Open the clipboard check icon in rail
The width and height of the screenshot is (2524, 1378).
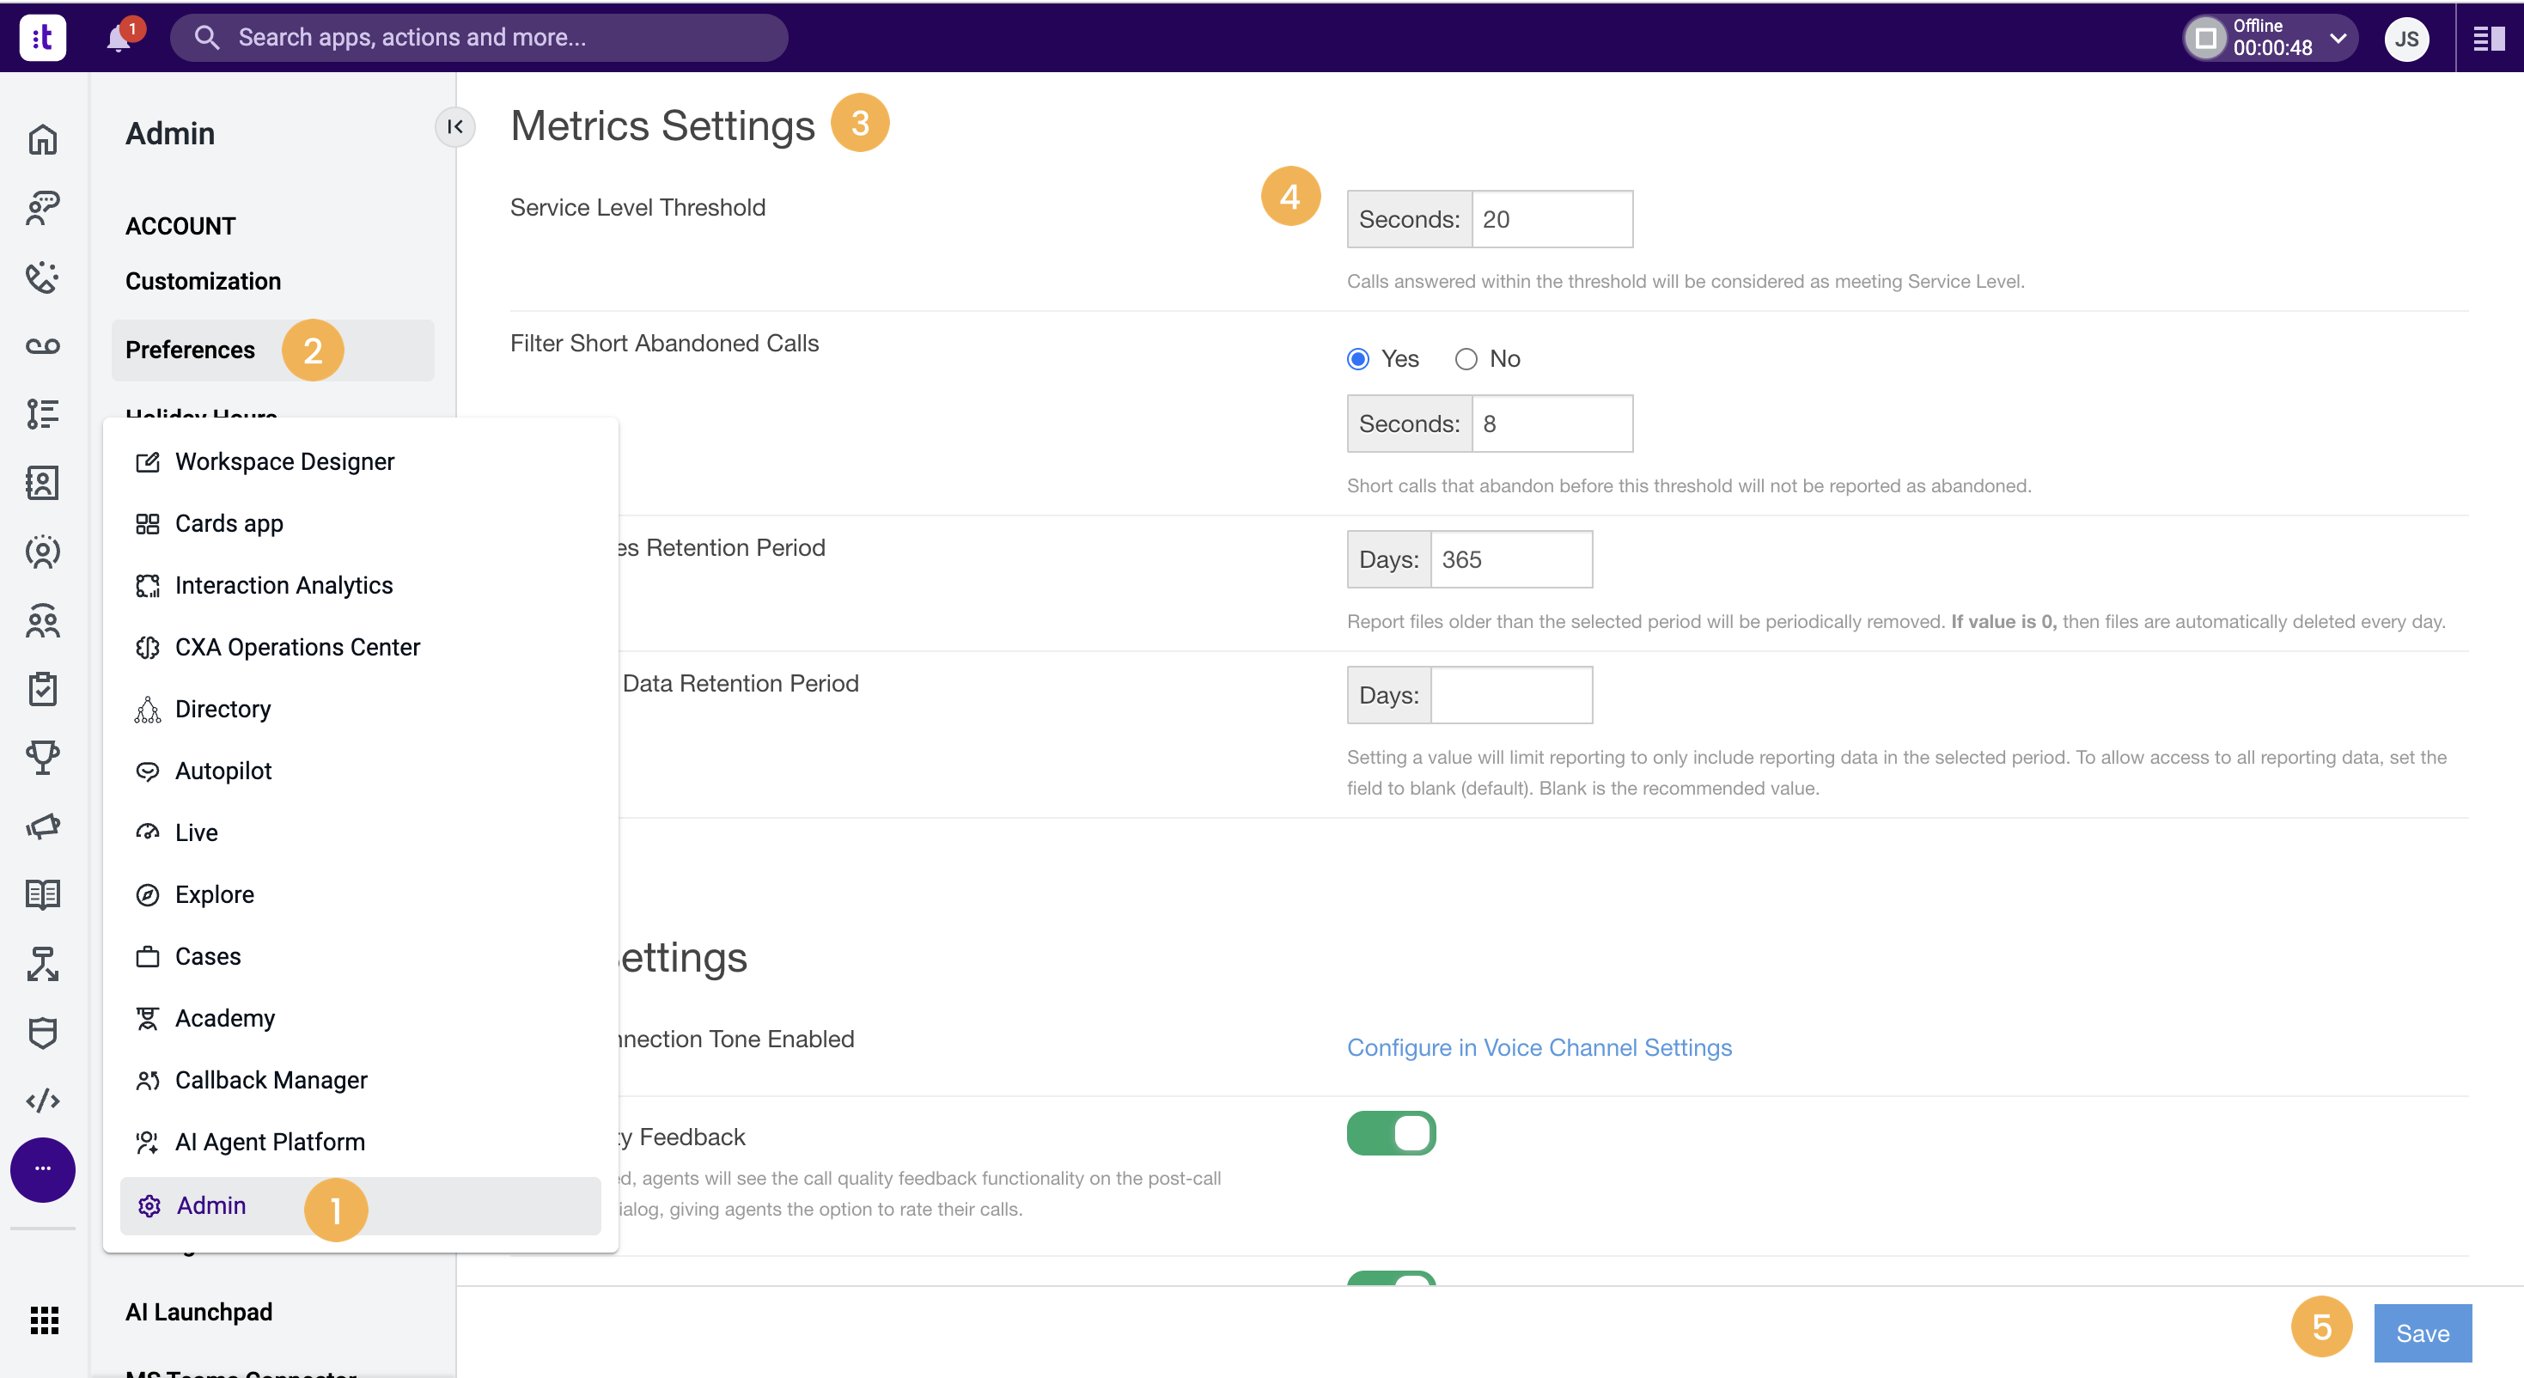pyautogui.click(x=42, y=689)
